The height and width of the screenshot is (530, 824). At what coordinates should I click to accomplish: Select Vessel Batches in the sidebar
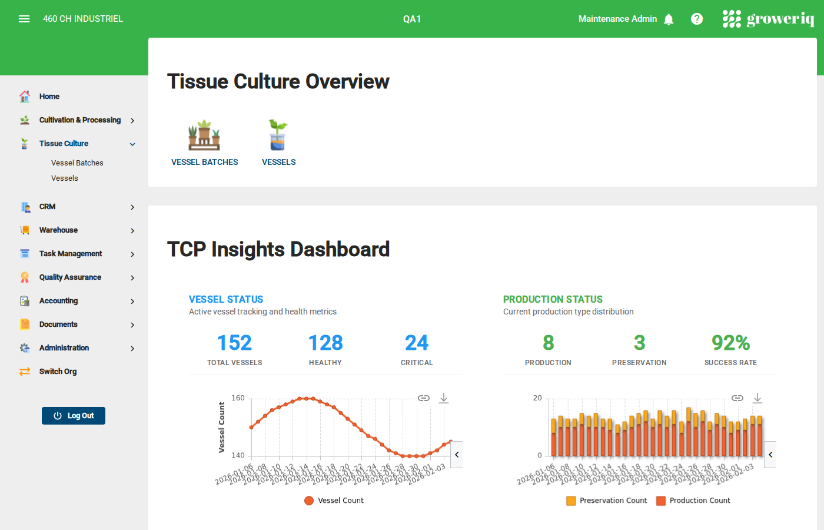77,163
